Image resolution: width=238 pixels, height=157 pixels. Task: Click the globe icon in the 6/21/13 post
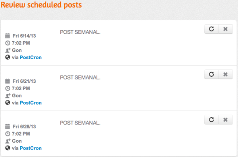8,103
